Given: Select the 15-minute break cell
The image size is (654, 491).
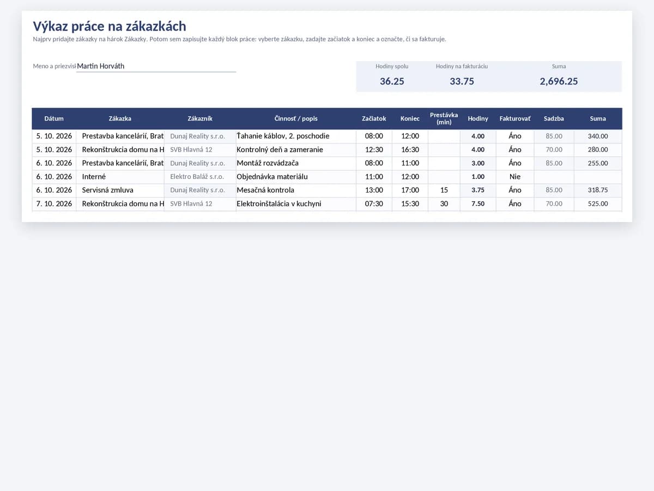Looking at the screenshot, I should [x=444, y=190].
